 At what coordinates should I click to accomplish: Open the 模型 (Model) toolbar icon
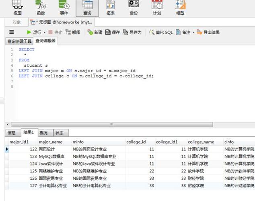(180, 8)
